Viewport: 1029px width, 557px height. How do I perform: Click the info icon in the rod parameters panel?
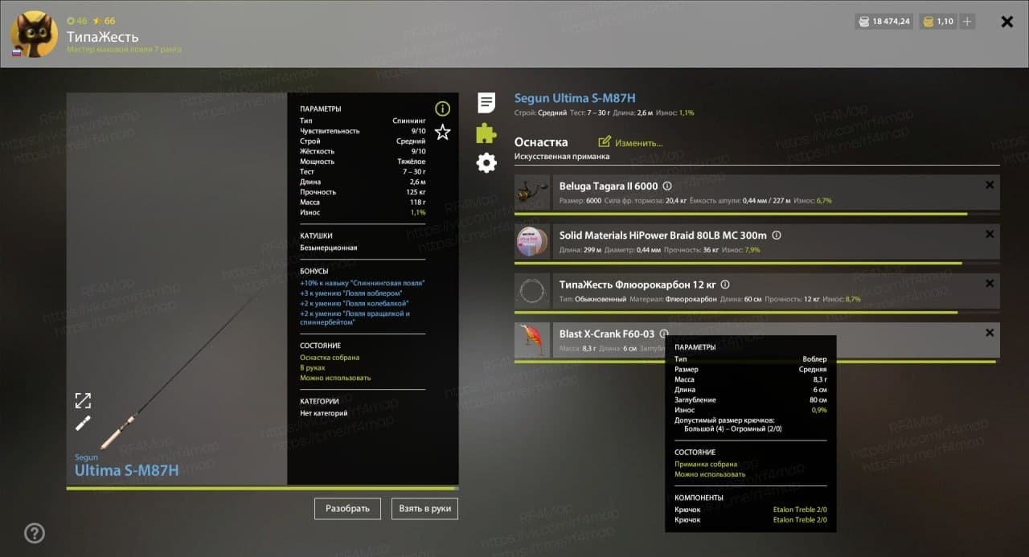tap(442, 109)
